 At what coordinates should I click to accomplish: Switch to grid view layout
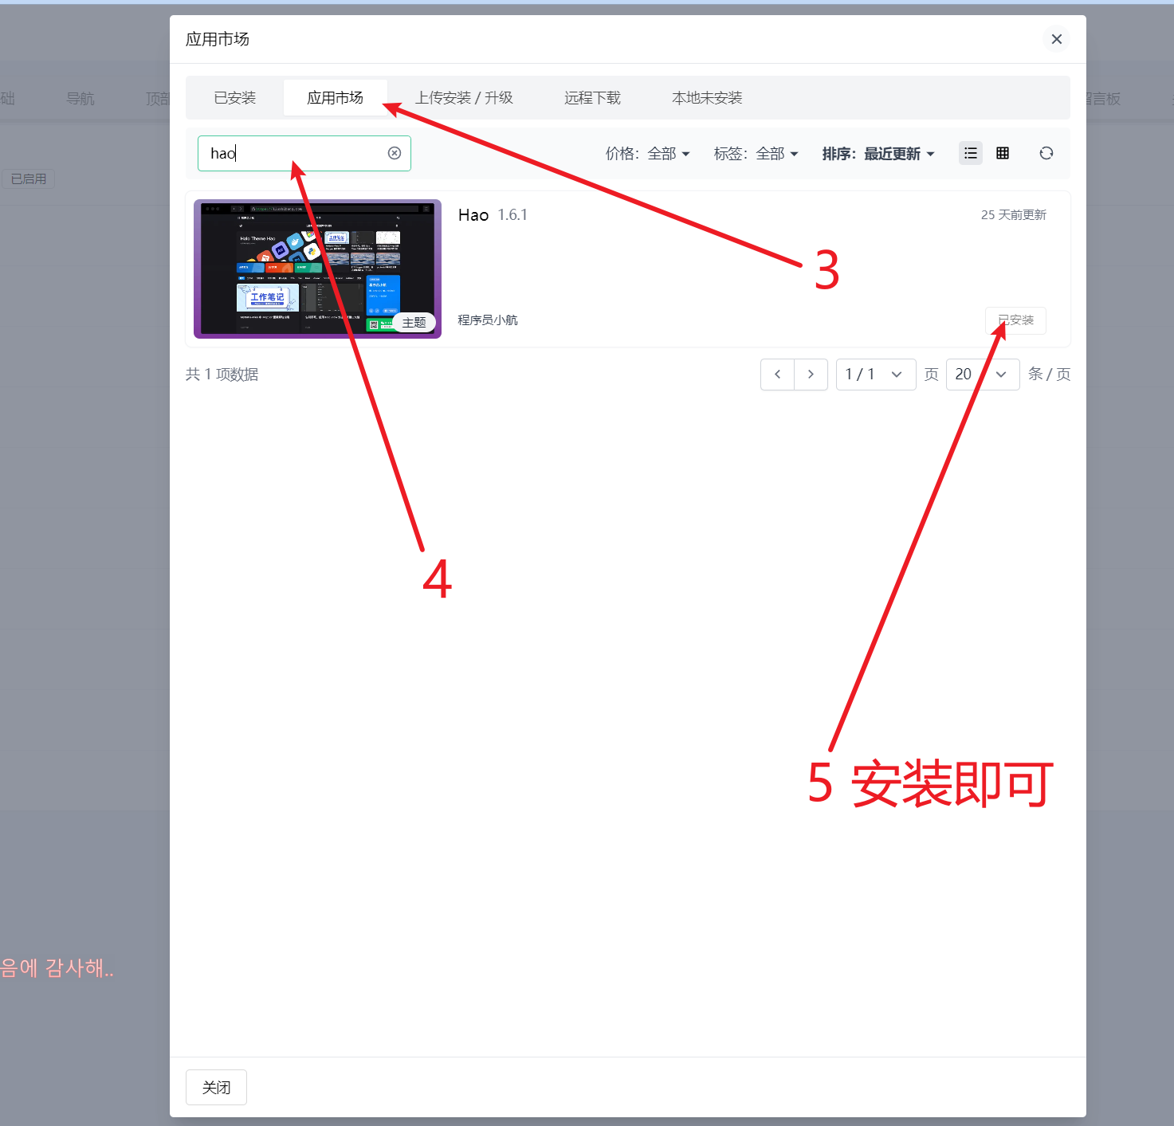coord(1003,153)
